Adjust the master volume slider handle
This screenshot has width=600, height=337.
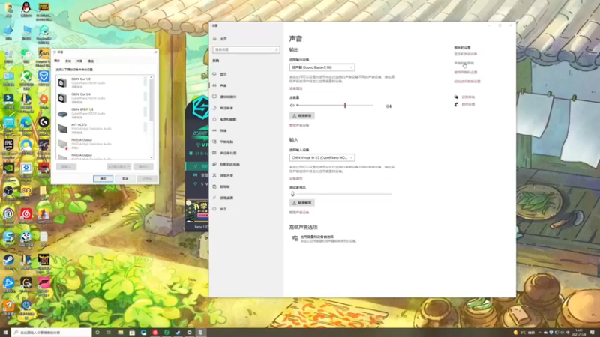coord(345,105)
